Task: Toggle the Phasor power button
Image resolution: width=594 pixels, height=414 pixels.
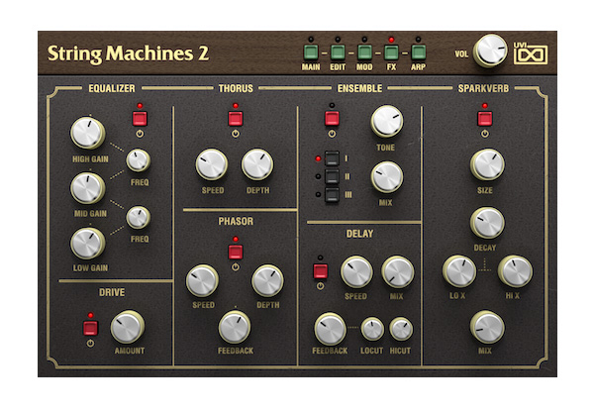Action: 236,252
